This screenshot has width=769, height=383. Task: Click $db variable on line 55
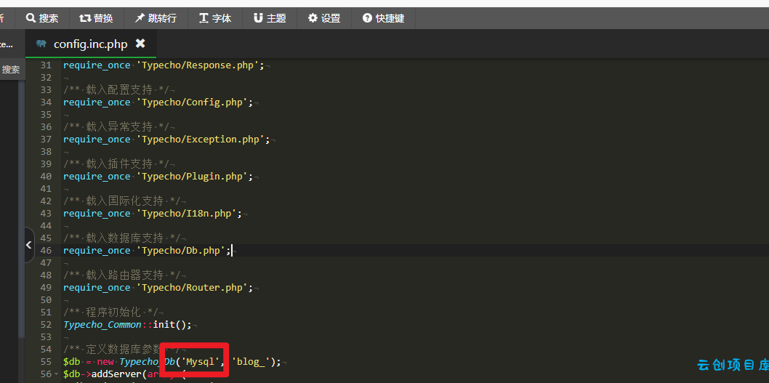point(72,361)
